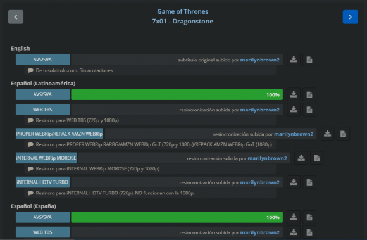Go to the next episode with the blue right arrow
The height and width of the screenshot is (240, 367).
350,17
